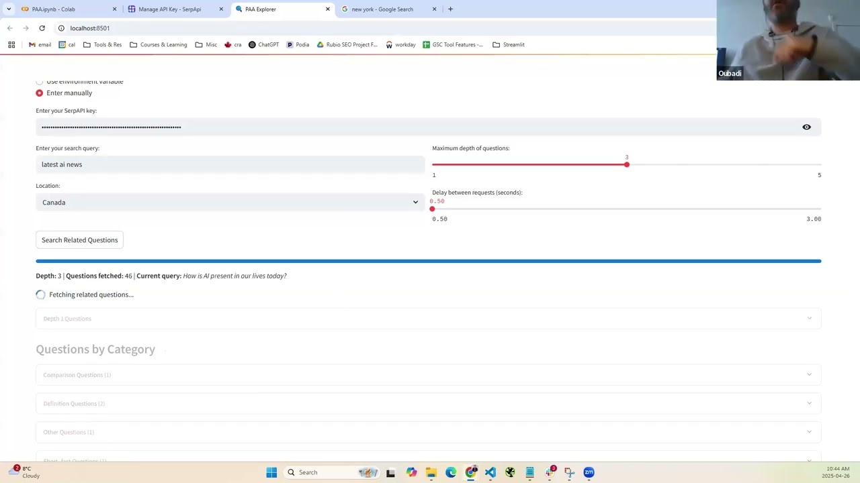Image resolution: width=860 pixels, height=483 pixels.
Task: Close the PAA.ipynb - Colab tab
Action: tap(114, 9)
